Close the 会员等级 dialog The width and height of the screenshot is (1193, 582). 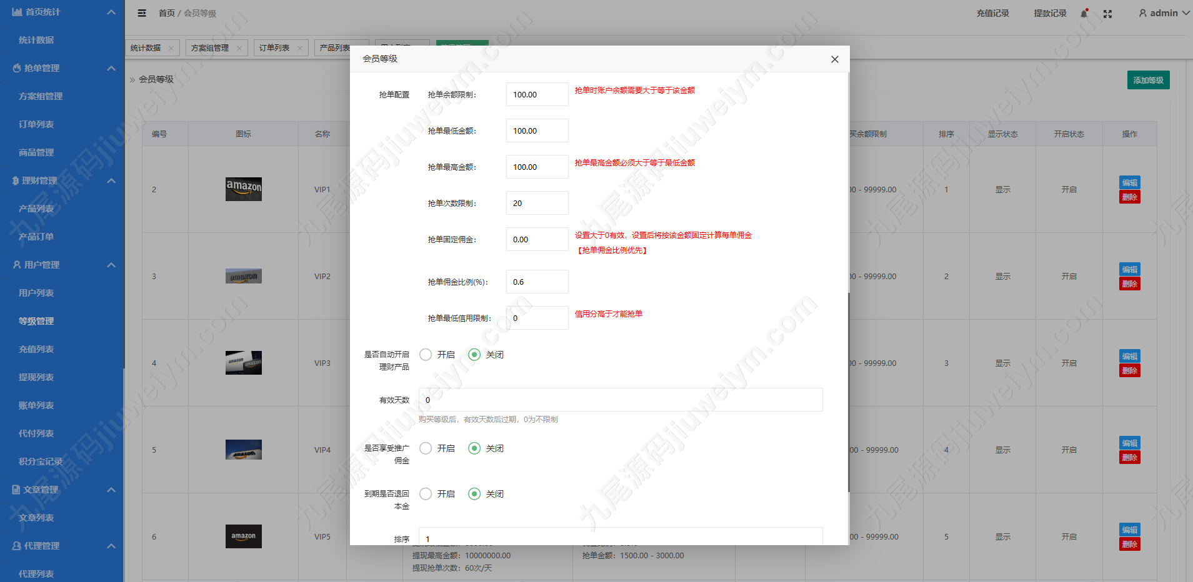pos(834,59)
